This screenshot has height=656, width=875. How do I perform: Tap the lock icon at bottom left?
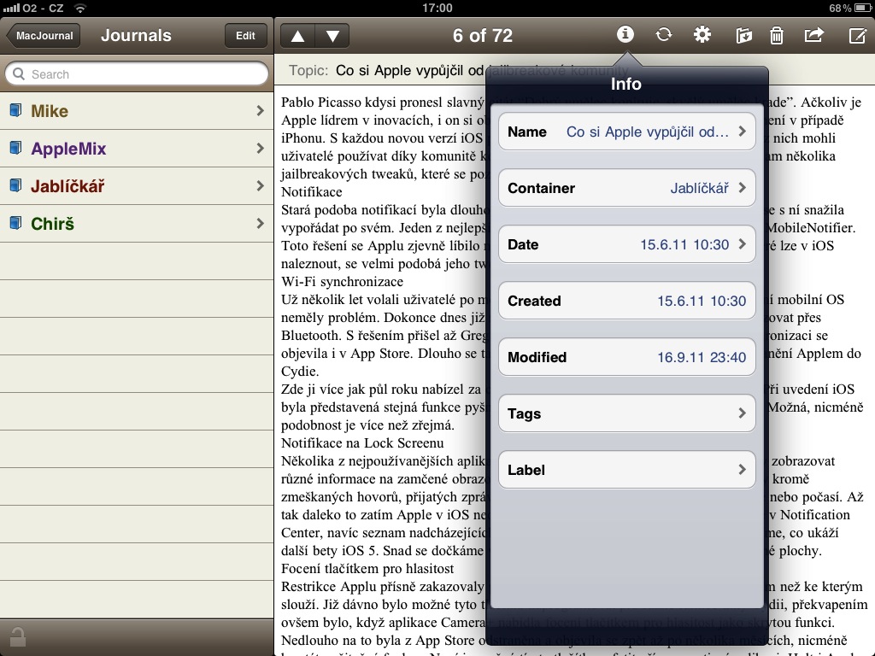click(19, 637)
